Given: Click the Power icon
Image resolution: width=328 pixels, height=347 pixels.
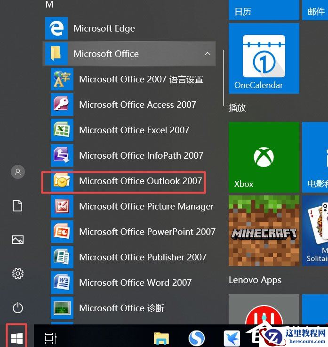Looking at the screenshot, I should tap(18, 307).
